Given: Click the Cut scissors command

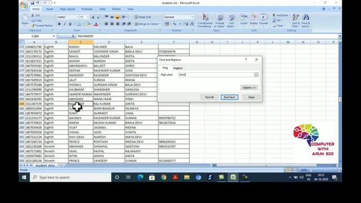Looking at the screenshot, I should point(36,15).
